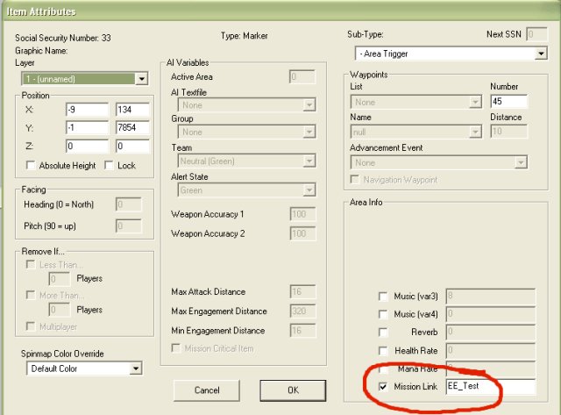Viewport: 561px width, 415px height.
Task: Toggle the Mission Link checkbox
Action: click(x=382, y=386)
